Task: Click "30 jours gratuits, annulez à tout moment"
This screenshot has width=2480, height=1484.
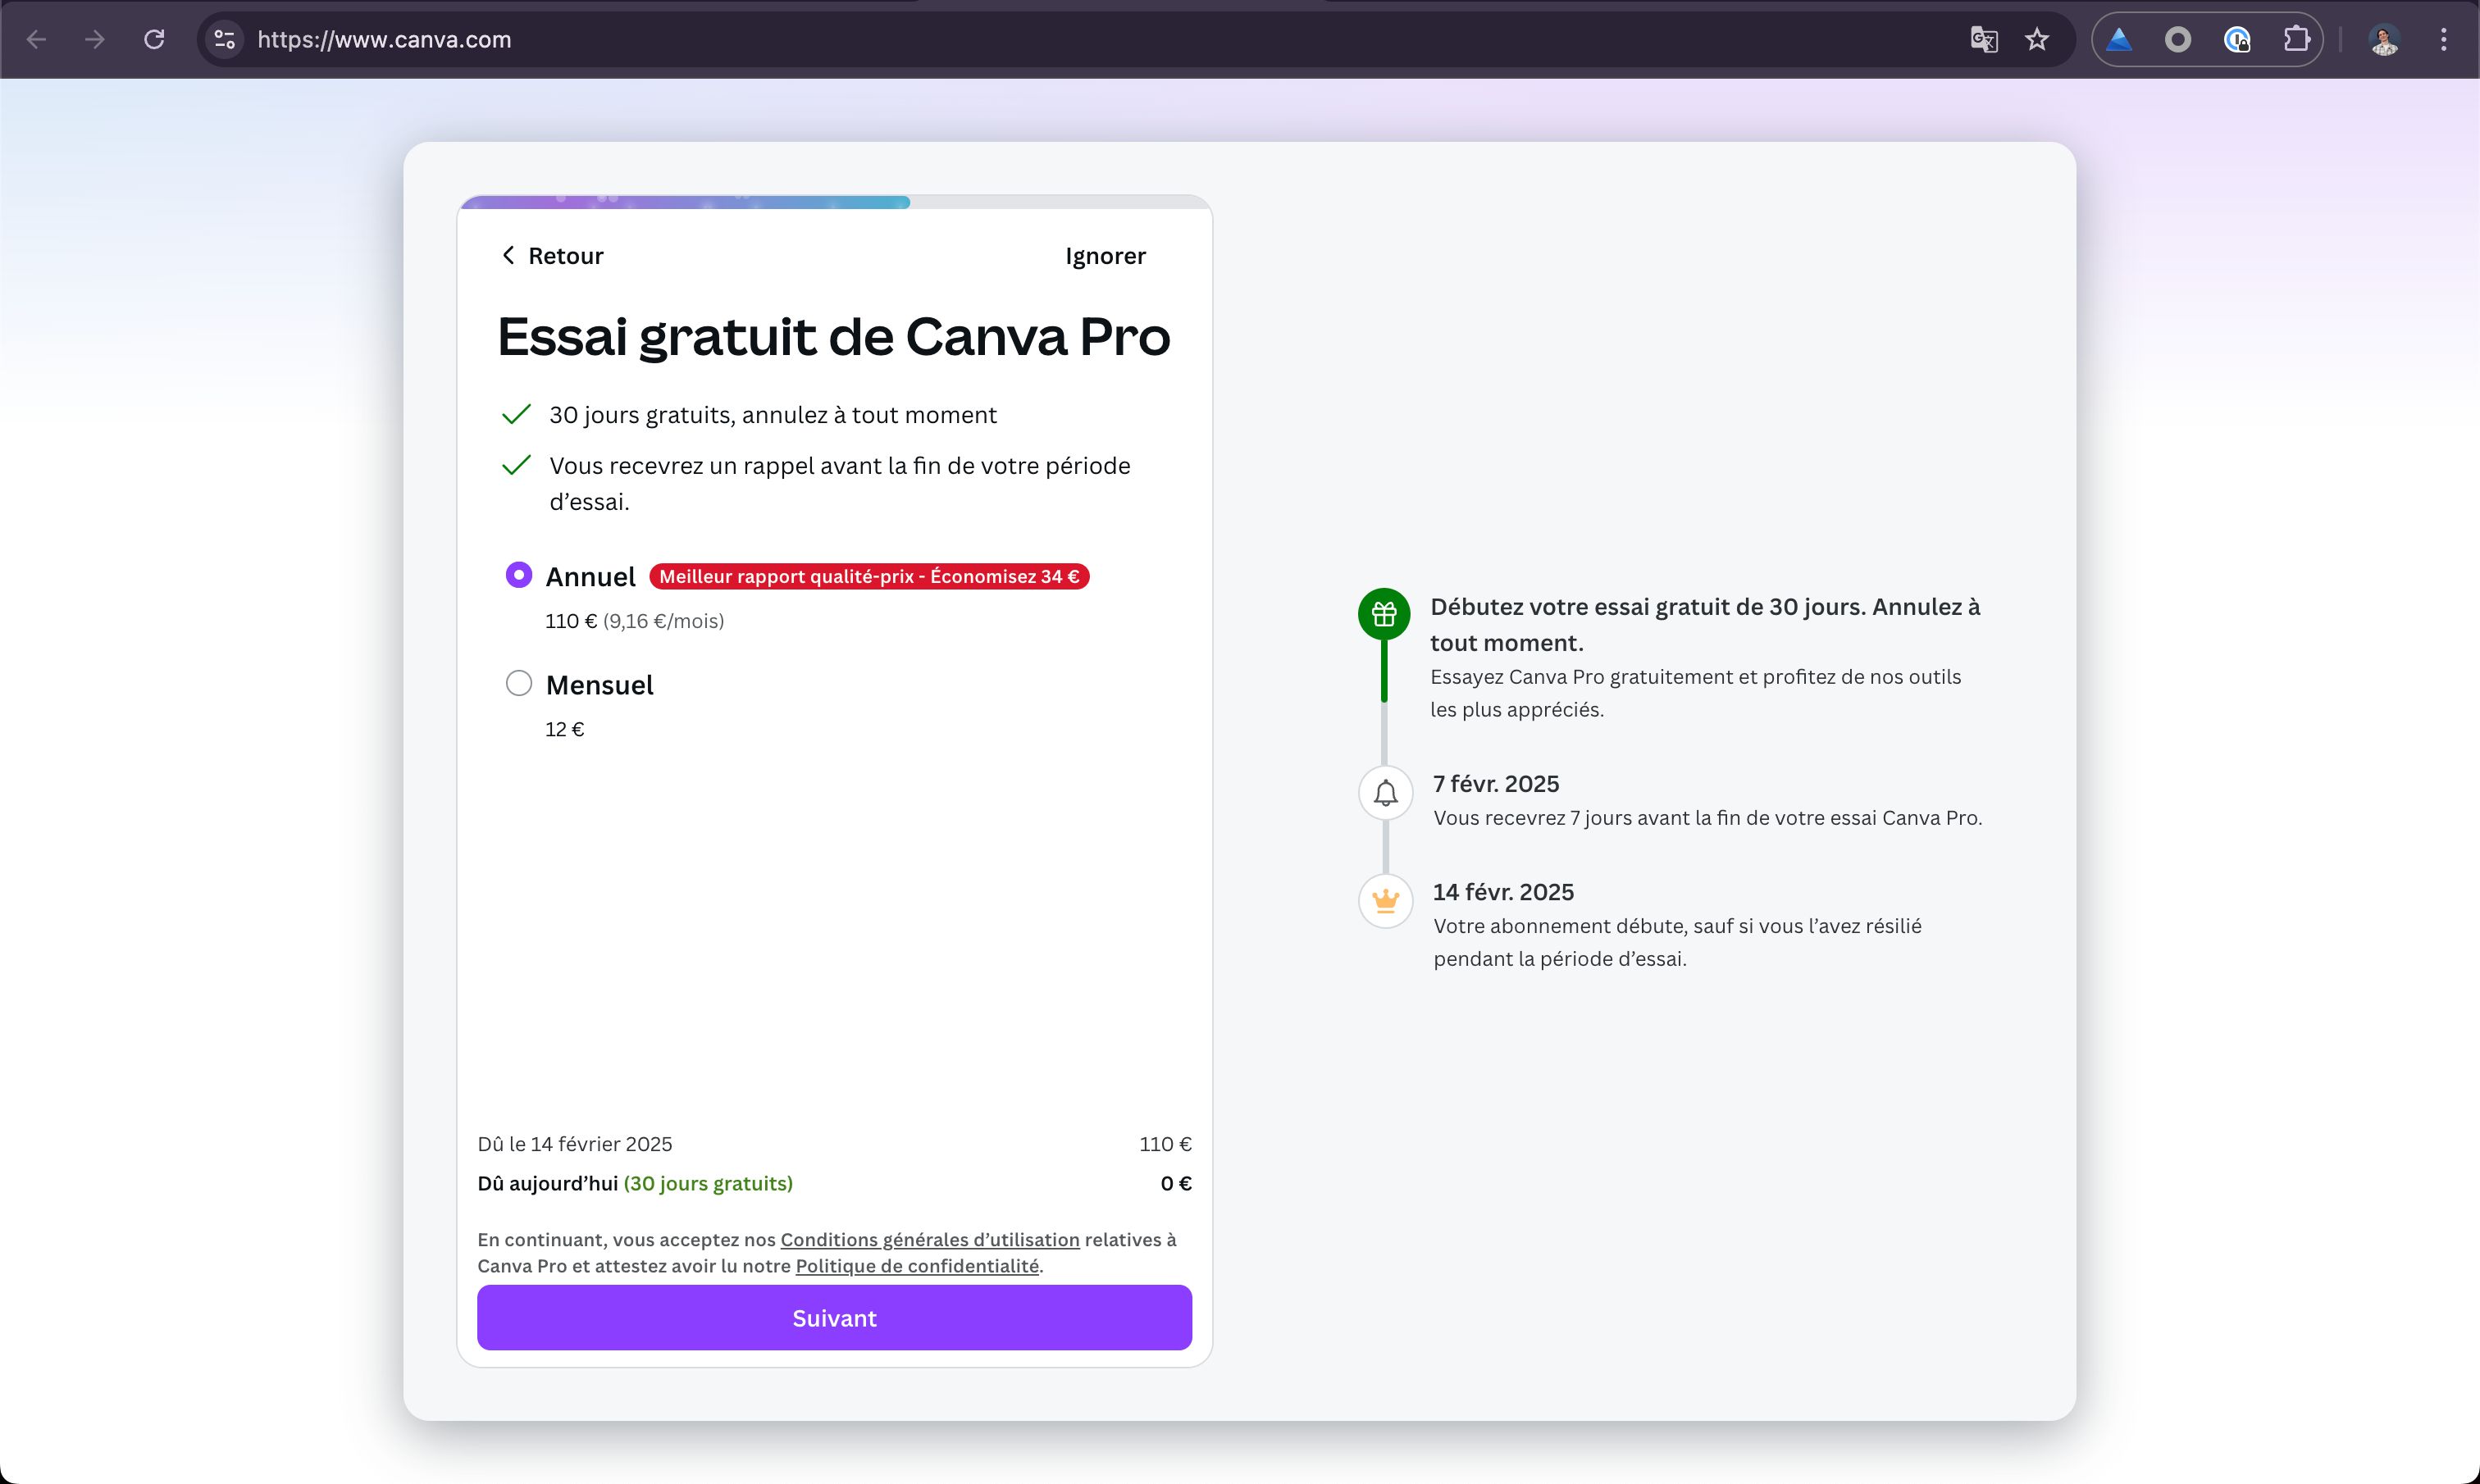Action: point(773,415)
